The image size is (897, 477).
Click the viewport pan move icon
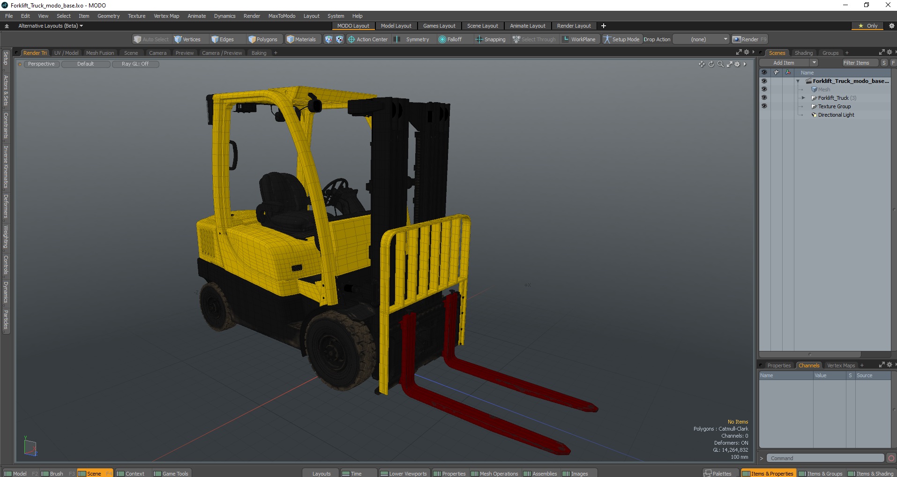pyautogui.click(x=702, y=64)
